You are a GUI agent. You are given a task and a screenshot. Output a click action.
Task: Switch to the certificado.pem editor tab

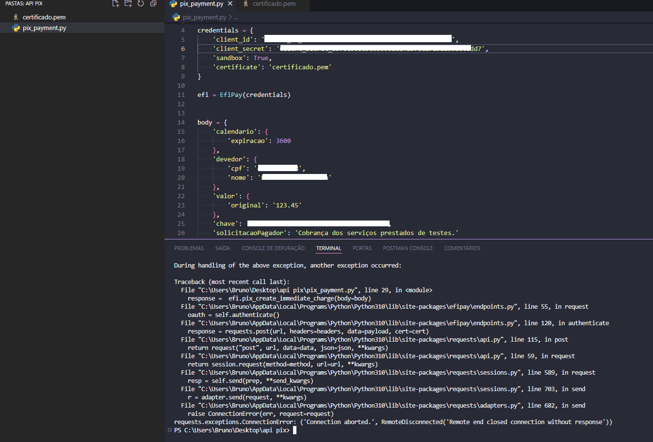coord(274,4)
